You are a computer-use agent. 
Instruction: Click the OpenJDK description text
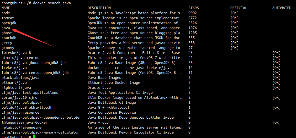tap(135, 23)
